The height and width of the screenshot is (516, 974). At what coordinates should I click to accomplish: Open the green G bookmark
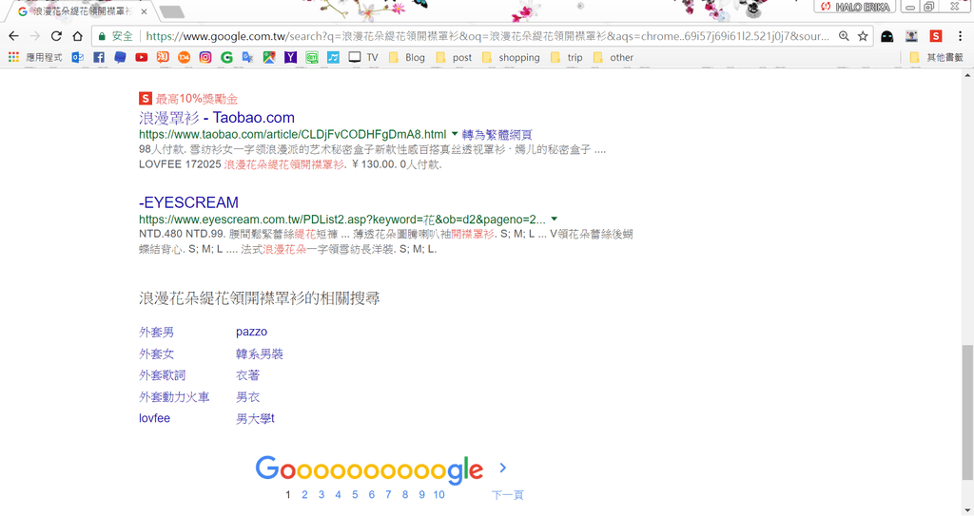(226, 57)
